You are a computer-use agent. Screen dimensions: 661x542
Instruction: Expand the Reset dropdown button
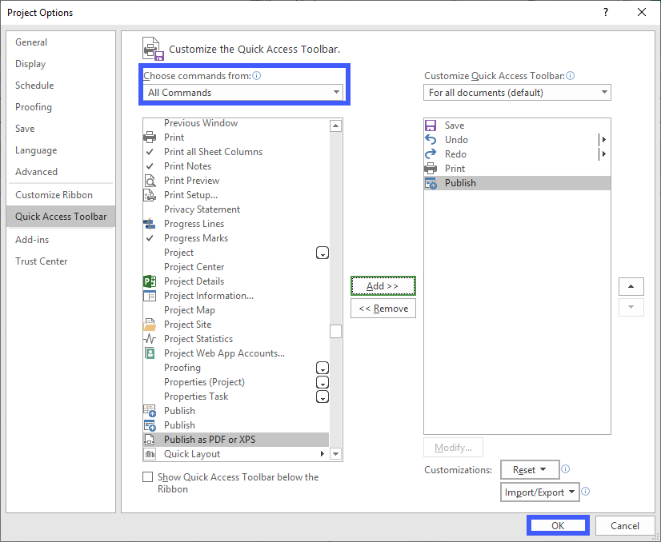point(530,470)
